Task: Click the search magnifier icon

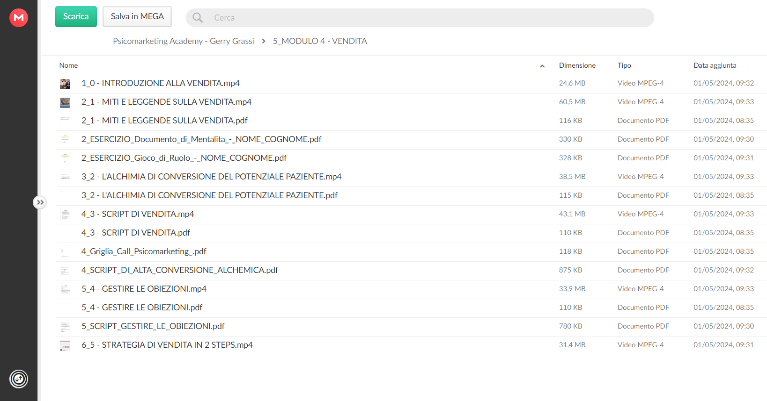Action: (198, 18)
